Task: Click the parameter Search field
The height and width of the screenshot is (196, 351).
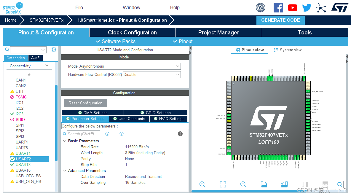Action: [x=84, y=134]
